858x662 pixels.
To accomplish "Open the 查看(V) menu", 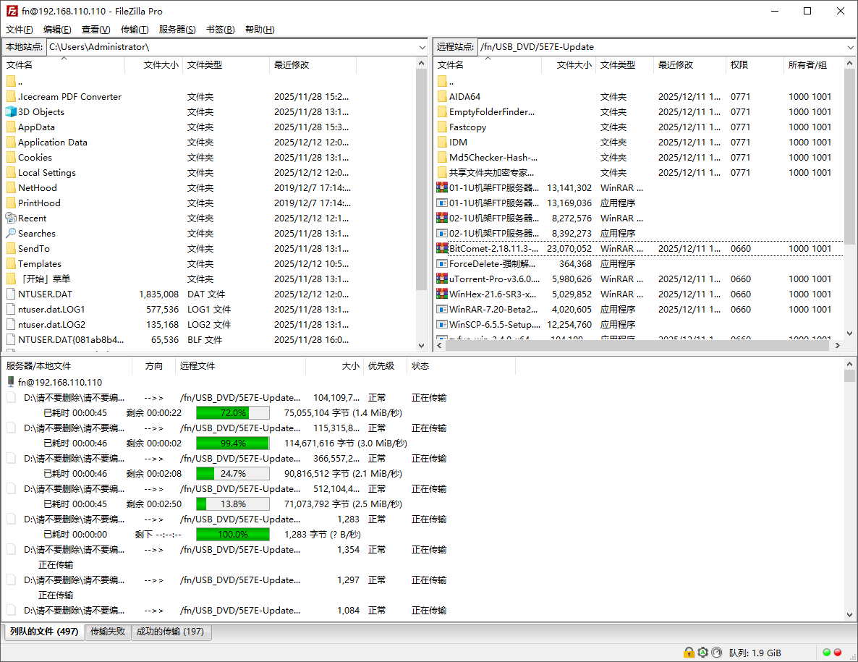I will (95, 29).
